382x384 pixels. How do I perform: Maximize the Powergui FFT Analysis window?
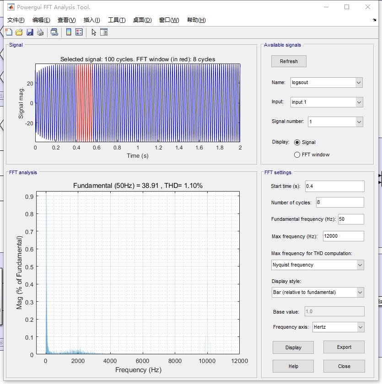[x=347, y=7]
